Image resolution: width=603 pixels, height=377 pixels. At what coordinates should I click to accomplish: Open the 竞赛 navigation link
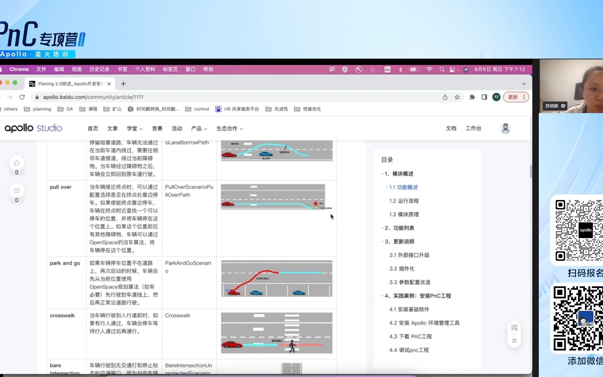157,128
